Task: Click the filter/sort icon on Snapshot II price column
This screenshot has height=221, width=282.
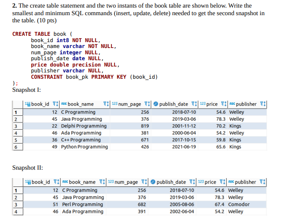Action: [x=222, y=182]
